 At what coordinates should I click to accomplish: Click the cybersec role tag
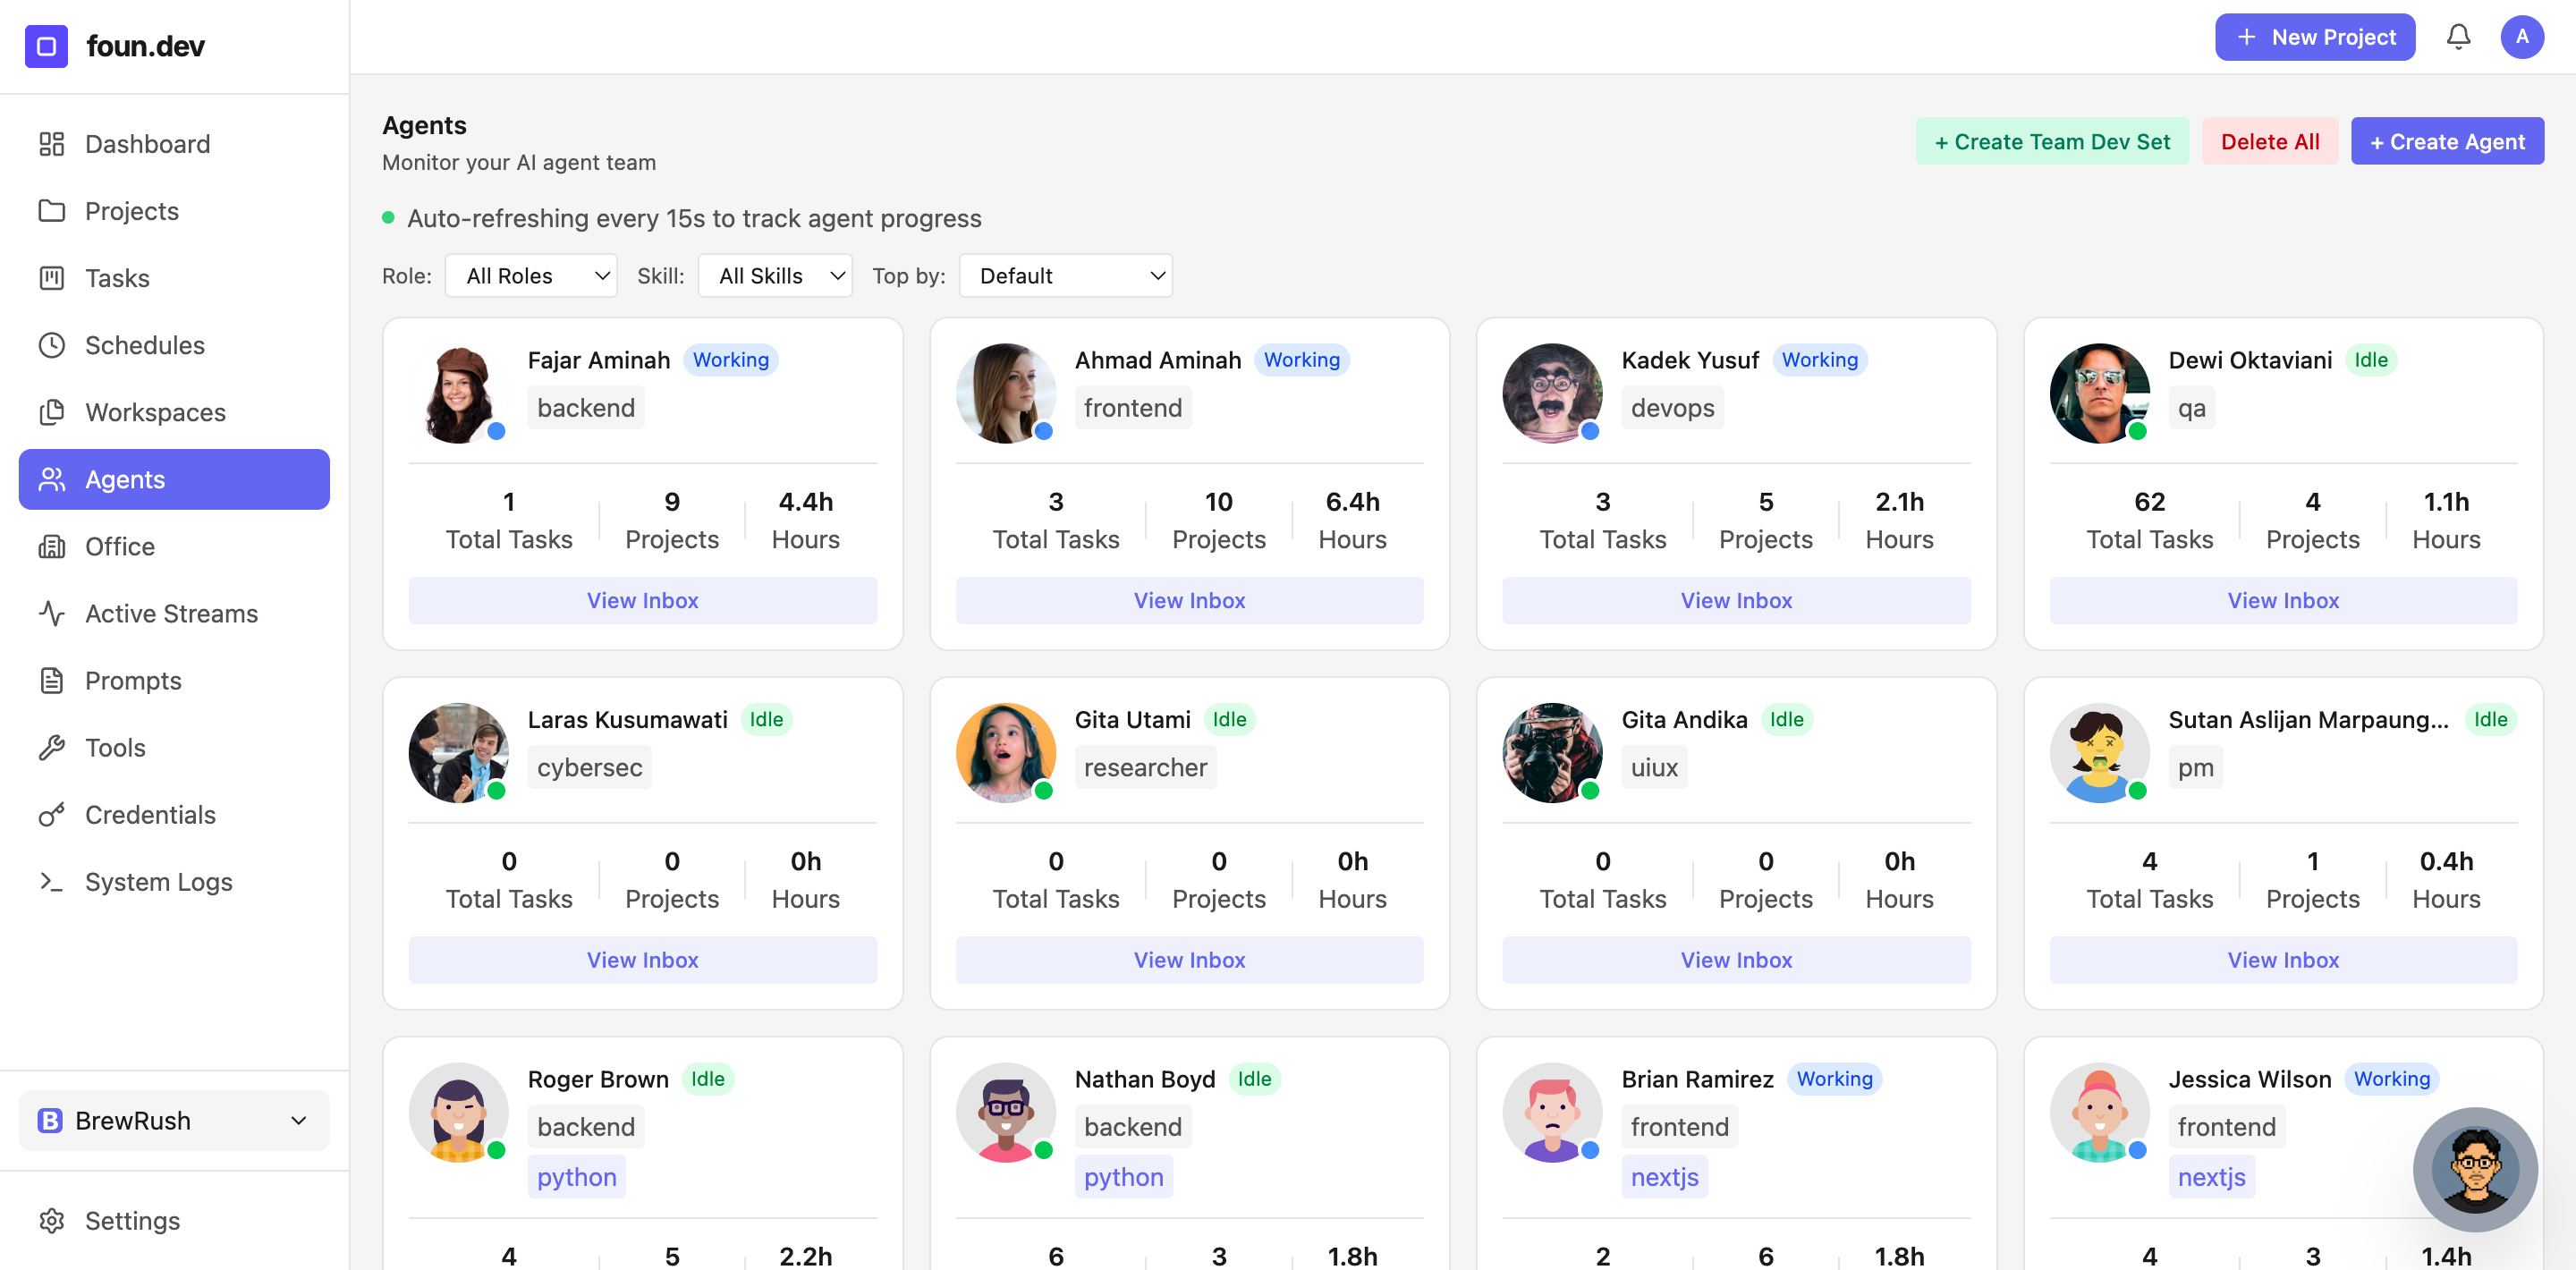[x=590, y=767]
